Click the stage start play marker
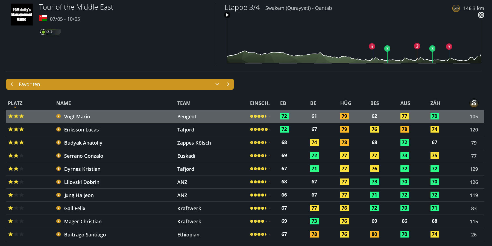 [227, 15]
